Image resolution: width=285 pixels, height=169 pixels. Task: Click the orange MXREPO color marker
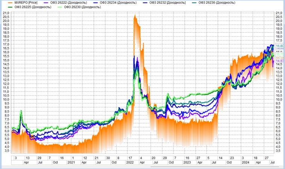(9, 3)
